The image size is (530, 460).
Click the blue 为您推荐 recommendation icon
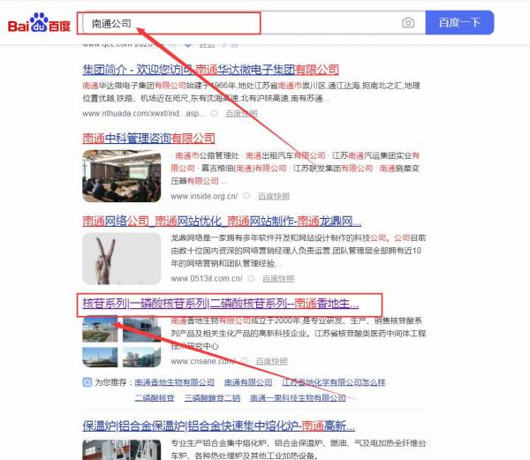[87, 382]
